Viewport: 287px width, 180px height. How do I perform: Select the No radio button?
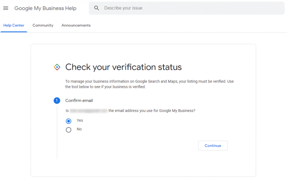(68, 130)
